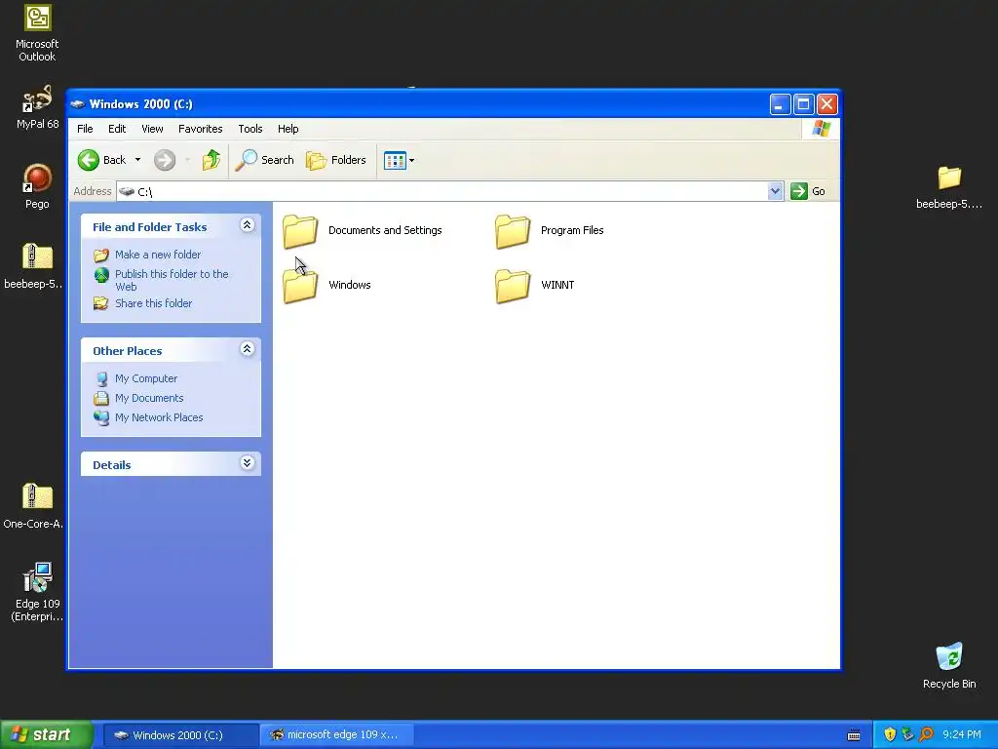This screenshot has width=998, height=749.
Task: Click the 9:24 PM clock
Action: click(962, 735)
